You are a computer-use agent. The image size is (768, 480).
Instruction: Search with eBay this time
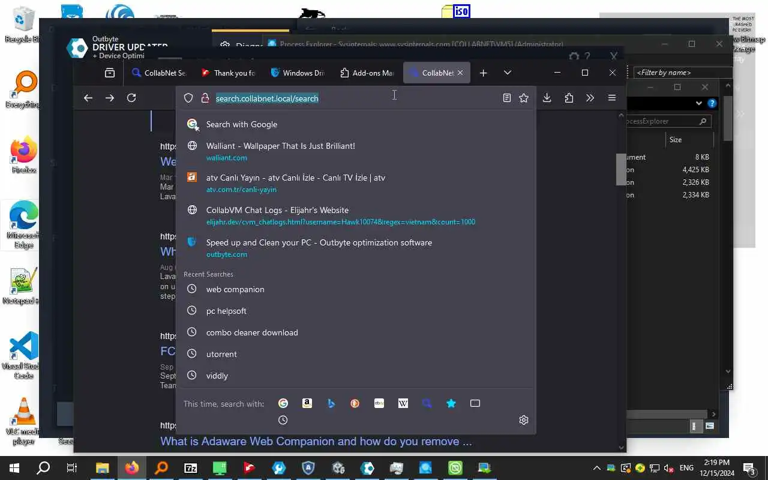(379, 403)
